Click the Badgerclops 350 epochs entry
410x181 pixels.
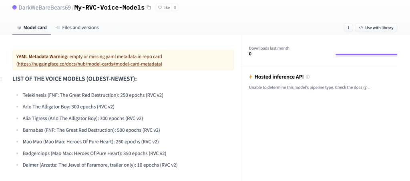[x=94, y=153]
